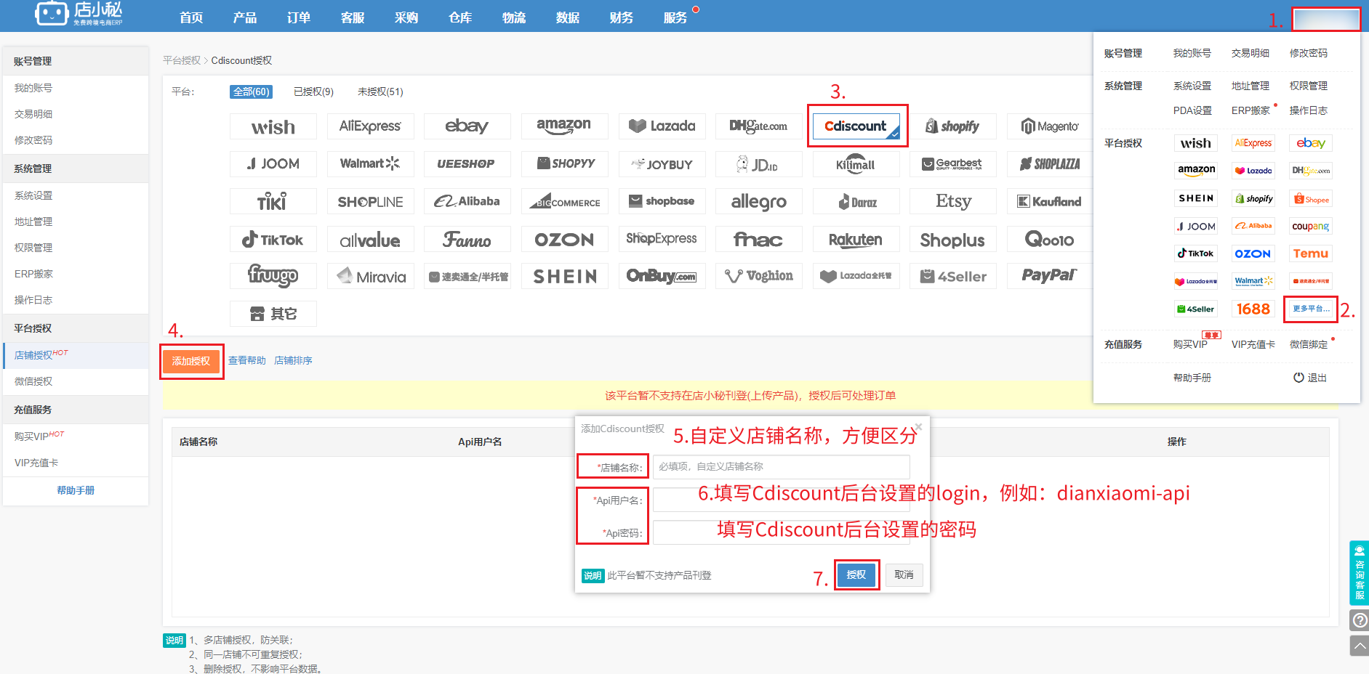Open 权限管理 in dropdown panel

[1309, 86]
